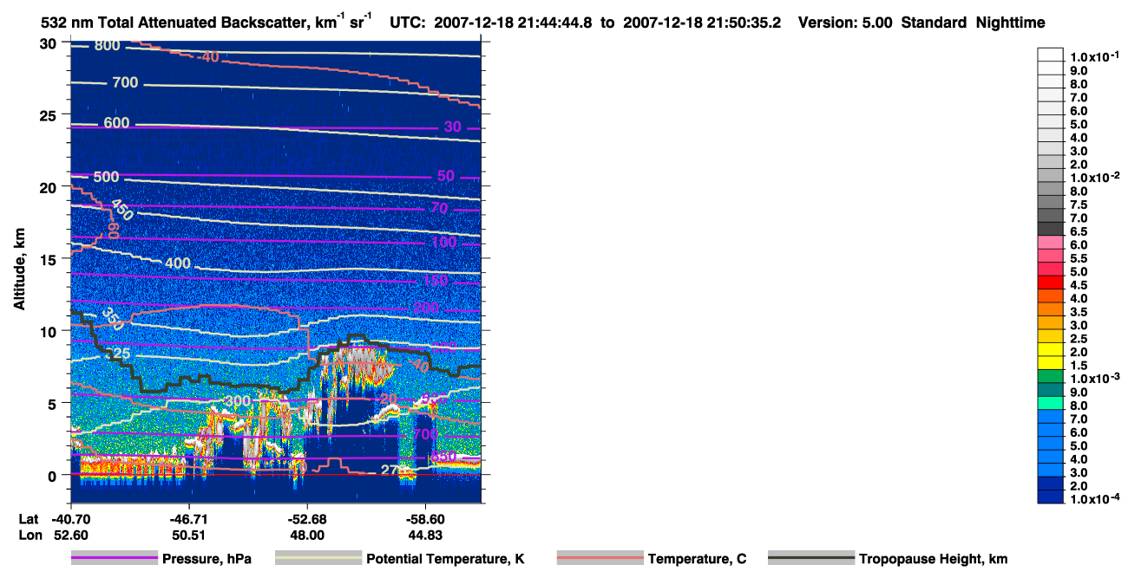
Task: Click the 3.5 color scale label
Action: coord(1079,311)
